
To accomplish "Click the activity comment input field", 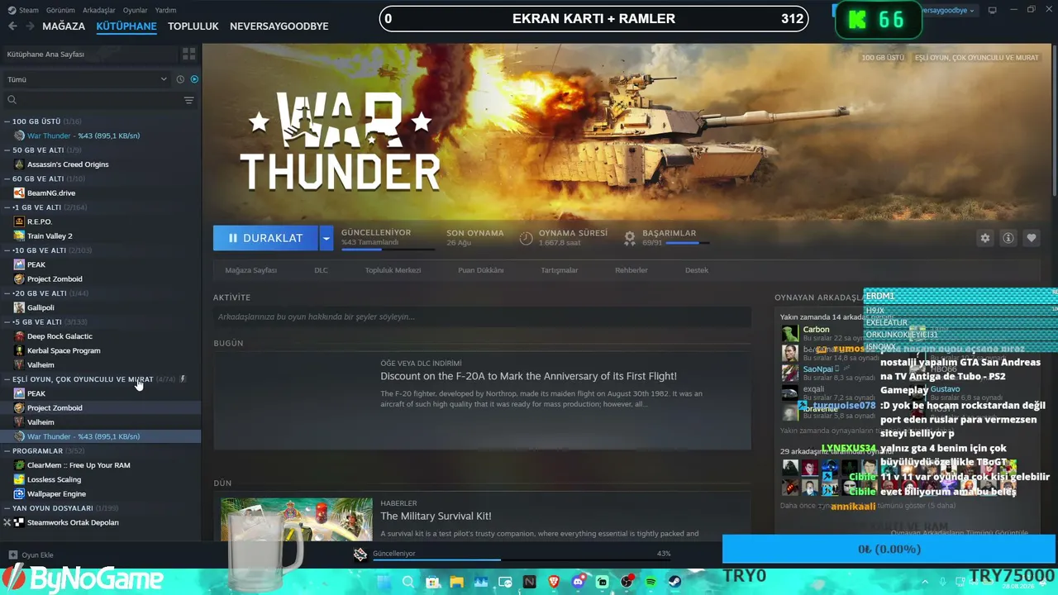I will click(x=482, y=317).
